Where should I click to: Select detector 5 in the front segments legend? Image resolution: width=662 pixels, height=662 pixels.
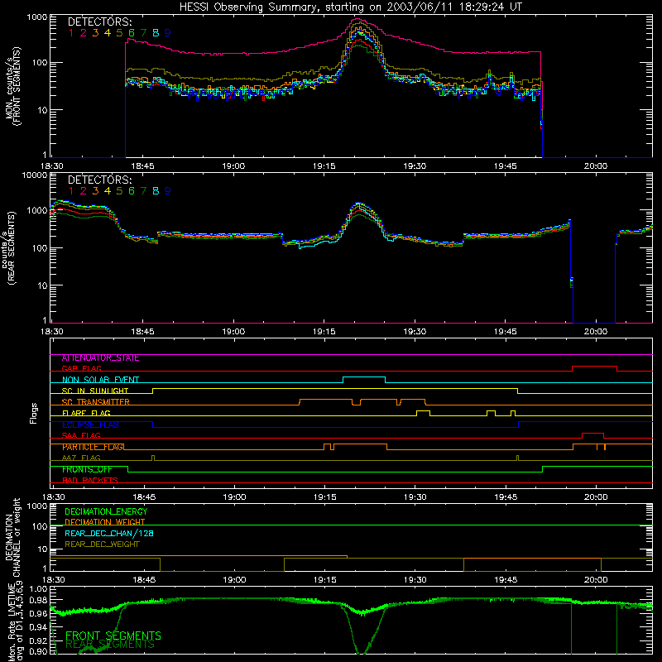click(x=119, y=32)
